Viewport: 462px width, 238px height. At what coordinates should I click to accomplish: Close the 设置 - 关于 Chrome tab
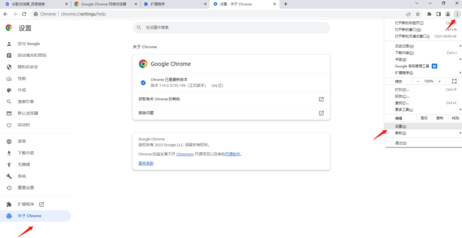click(275, 4)
